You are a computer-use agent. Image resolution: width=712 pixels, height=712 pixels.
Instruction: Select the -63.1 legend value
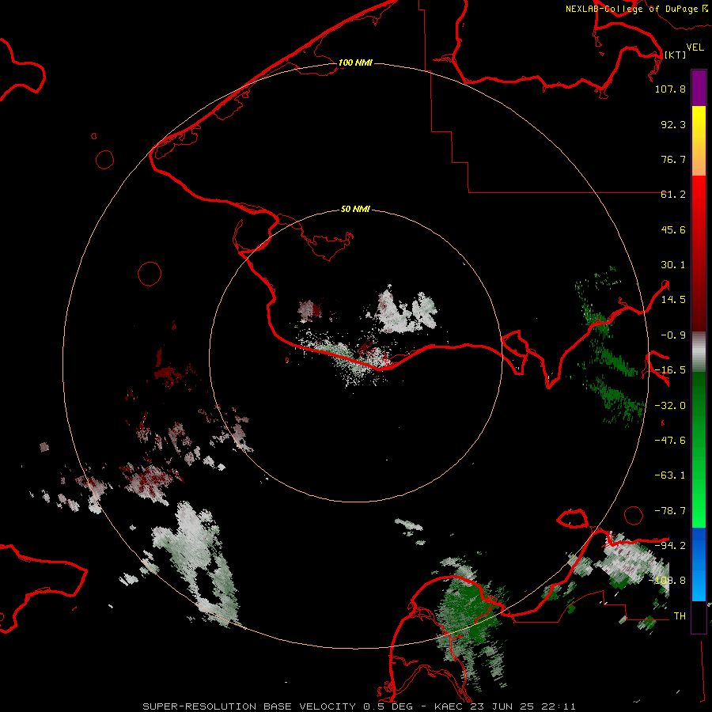[x=670, y=475]
